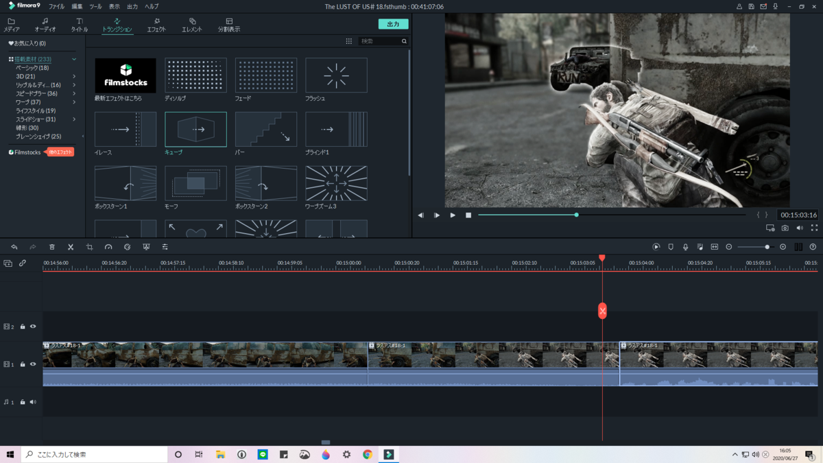823x463 pixels.
Task: Step forward one frame in preview
Action: (437, 215)
